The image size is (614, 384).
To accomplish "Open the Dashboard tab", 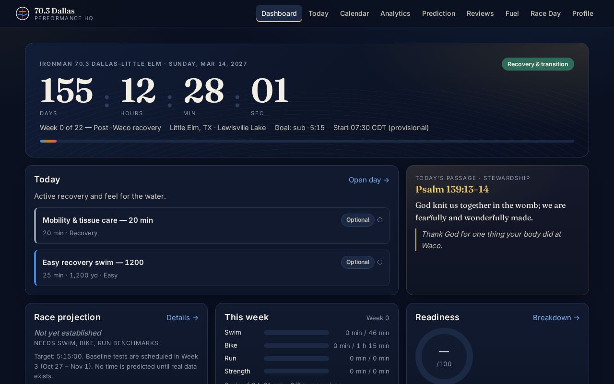I will click(x=279, y=13).
